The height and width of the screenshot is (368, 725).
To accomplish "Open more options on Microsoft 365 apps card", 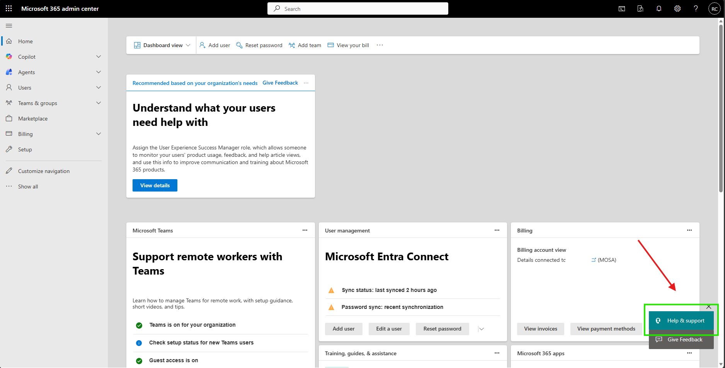I will 689,353.
